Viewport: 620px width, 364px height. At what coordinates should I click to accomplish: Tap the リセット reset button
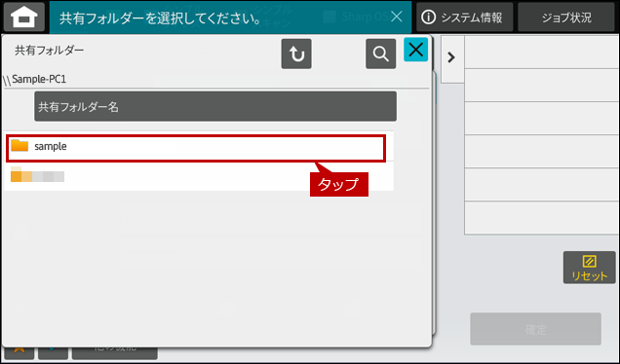(589, 268)
